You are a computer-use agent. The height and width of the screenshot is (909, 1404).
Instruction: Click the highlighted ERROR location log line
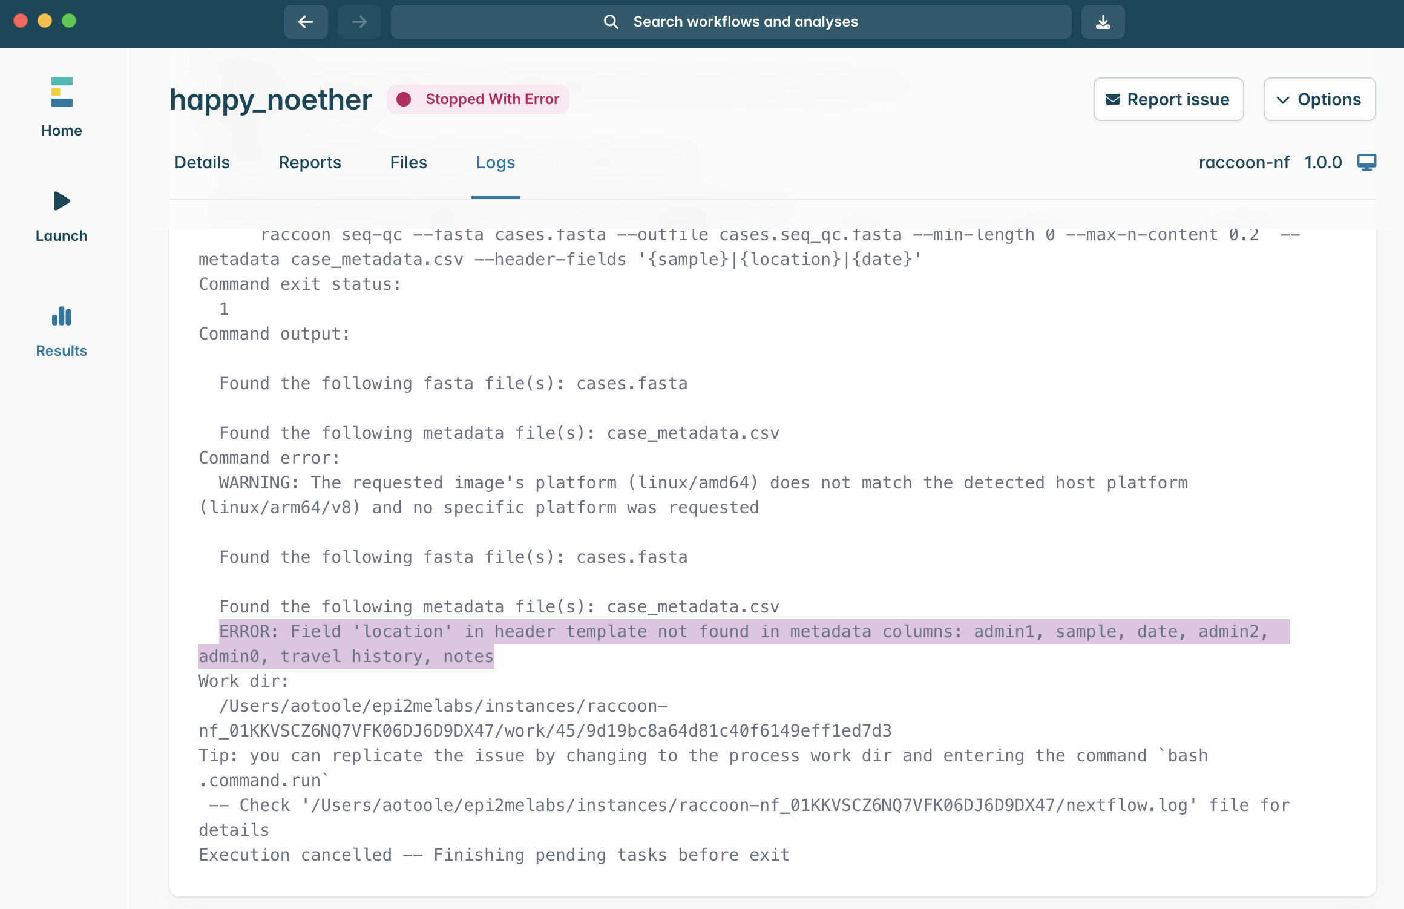click(744, 632)
